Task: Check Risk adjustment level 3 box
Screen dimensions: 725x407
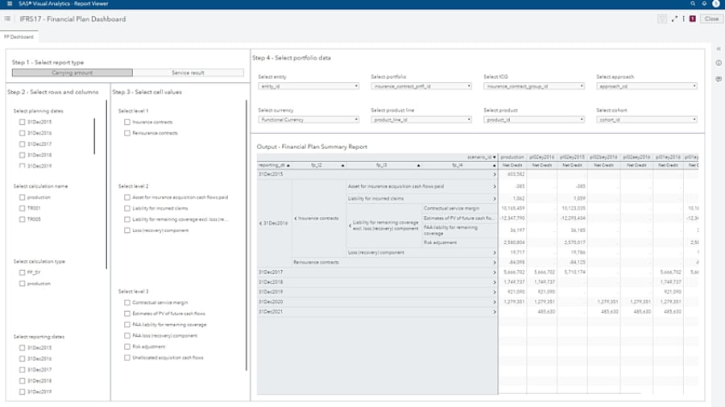Action: 126,347
